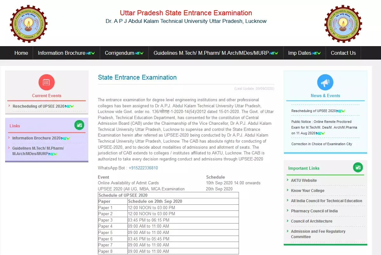Screen dimensions: 381x255
Task: Click the blue megaphone News & Events icon
Action: 325,82
